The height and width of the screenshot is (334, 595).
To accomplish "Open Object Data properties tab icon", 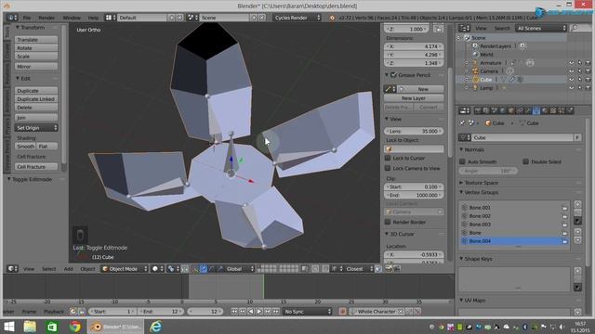I will 536,111.
